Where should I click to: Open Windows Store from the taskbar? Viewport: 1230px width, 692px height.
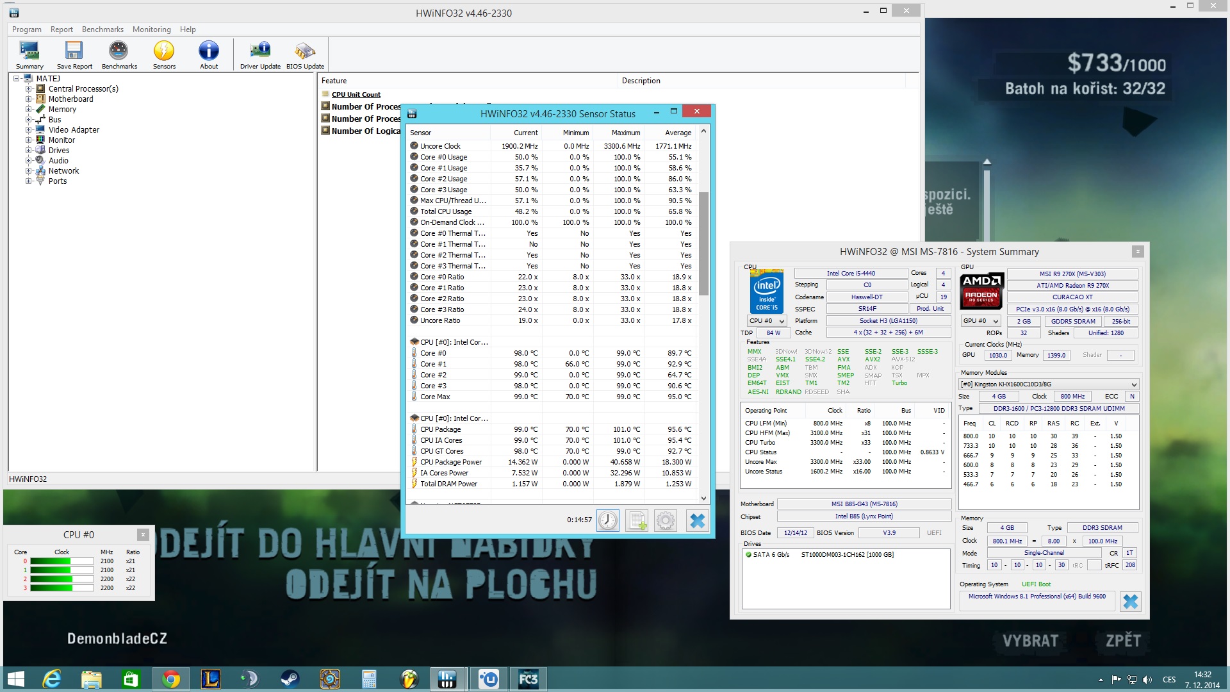click(131, 679)
